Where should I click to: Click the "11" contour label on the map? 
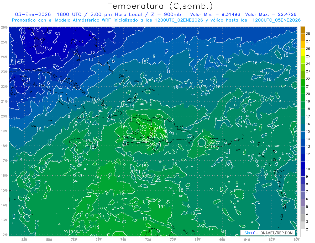57,55
